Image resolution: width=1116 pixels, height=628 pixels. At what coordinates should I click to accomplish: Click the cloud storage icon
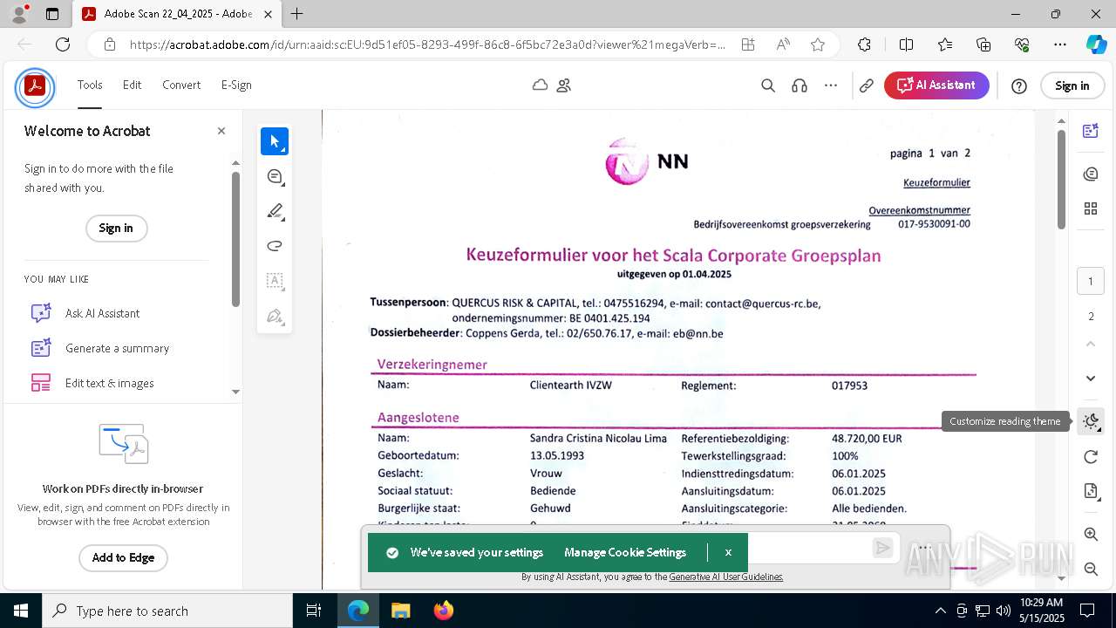541,85
